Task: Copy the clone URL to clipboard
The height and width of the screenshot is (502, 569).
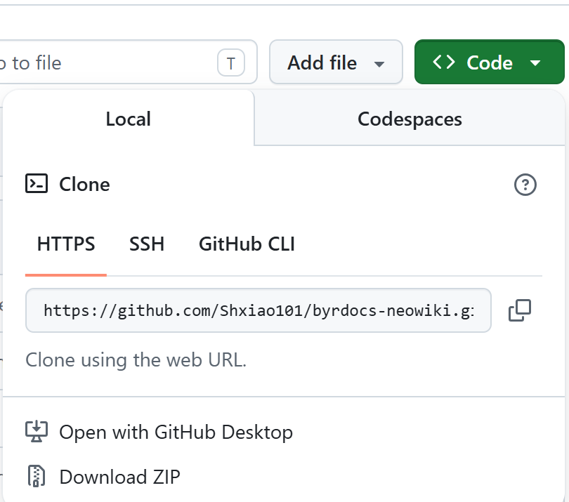Action: point(520,310)
